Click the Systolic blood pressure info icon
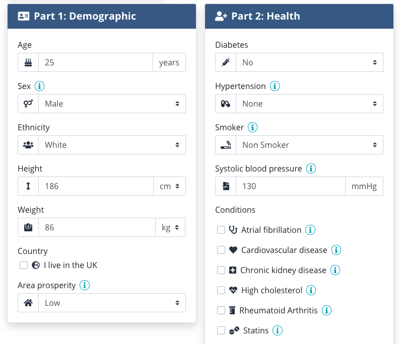The width and height of the screenshot is (402, 344). (311, 168)
